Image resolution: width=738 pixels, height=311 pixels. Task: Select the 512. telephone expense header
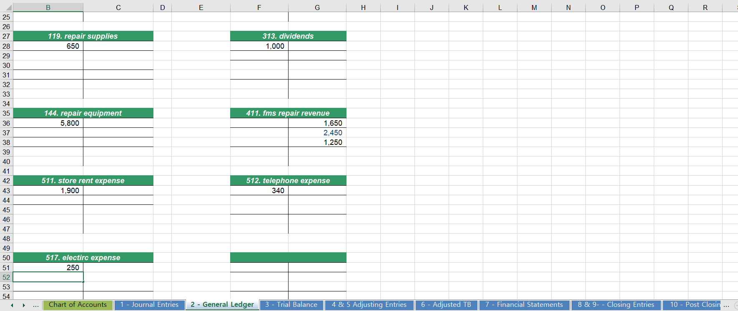coord(288,181)
